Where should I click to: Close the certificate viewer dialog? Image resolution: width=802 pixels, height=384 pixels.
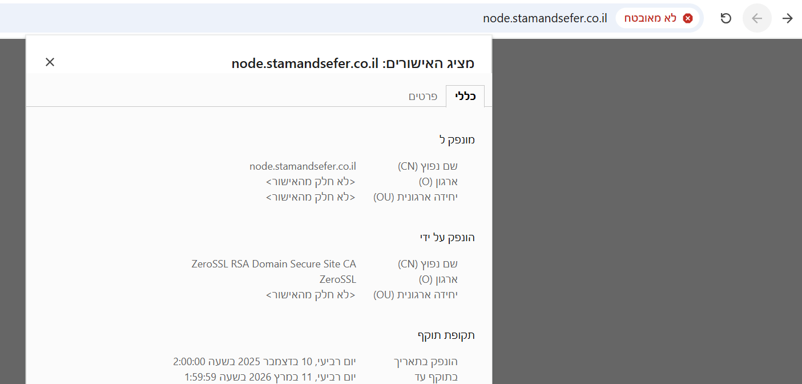(x=50, y=62)
